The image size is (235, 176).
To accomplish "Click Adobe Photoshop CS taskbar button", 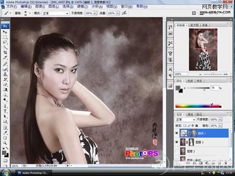I will pyautogui.click(x=33, y=173).
